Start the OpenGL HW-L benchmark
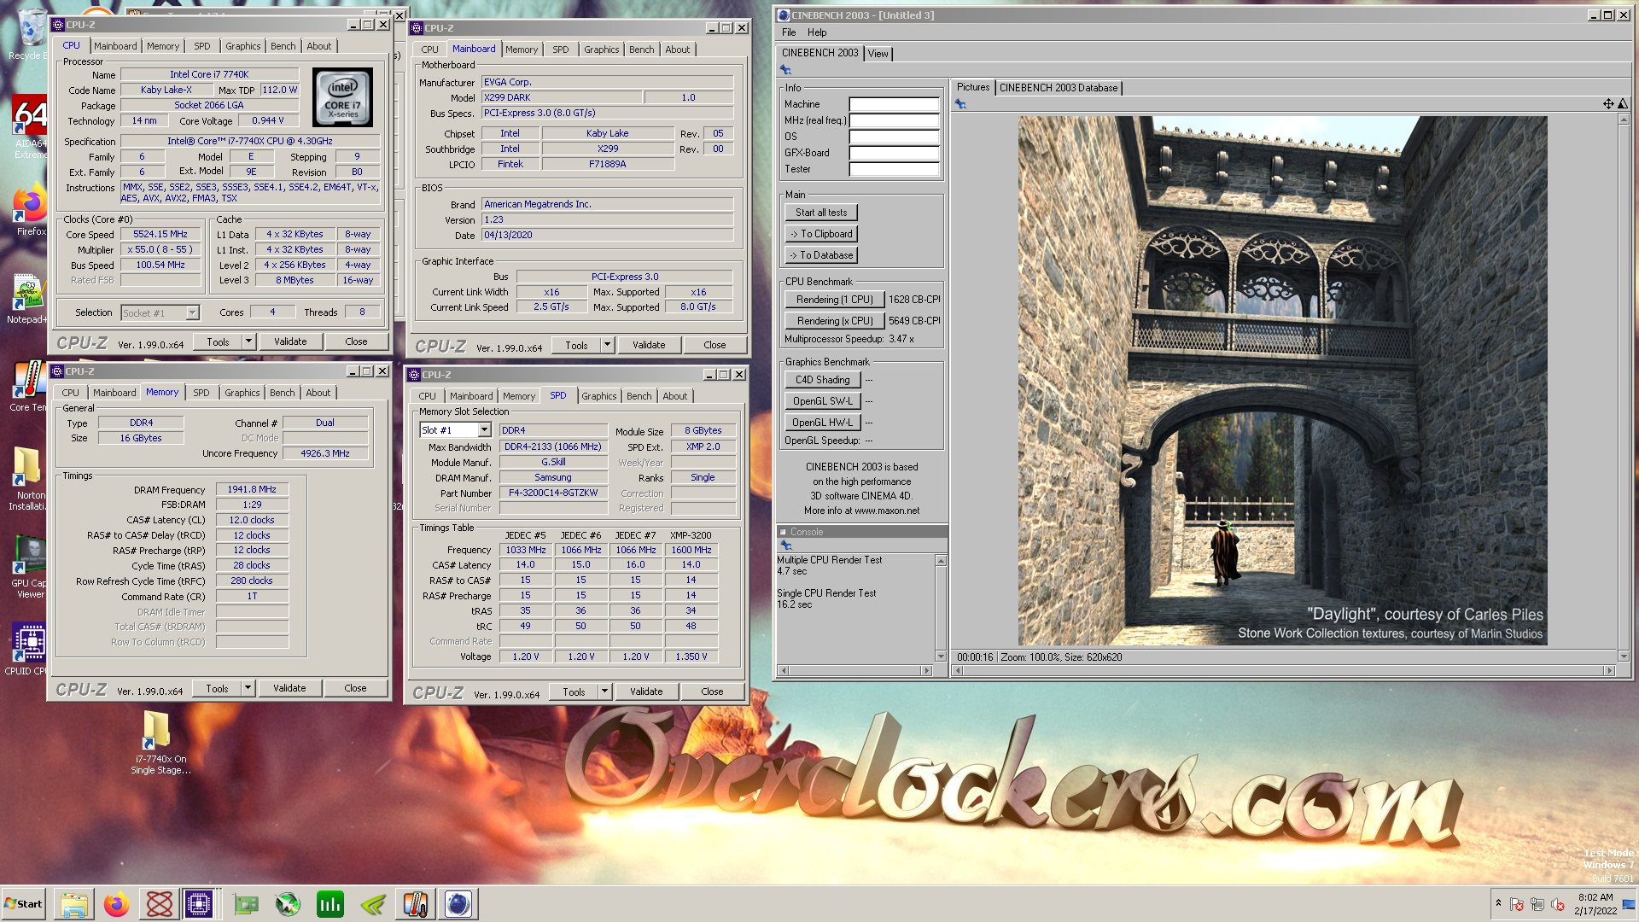 (823, 423)
